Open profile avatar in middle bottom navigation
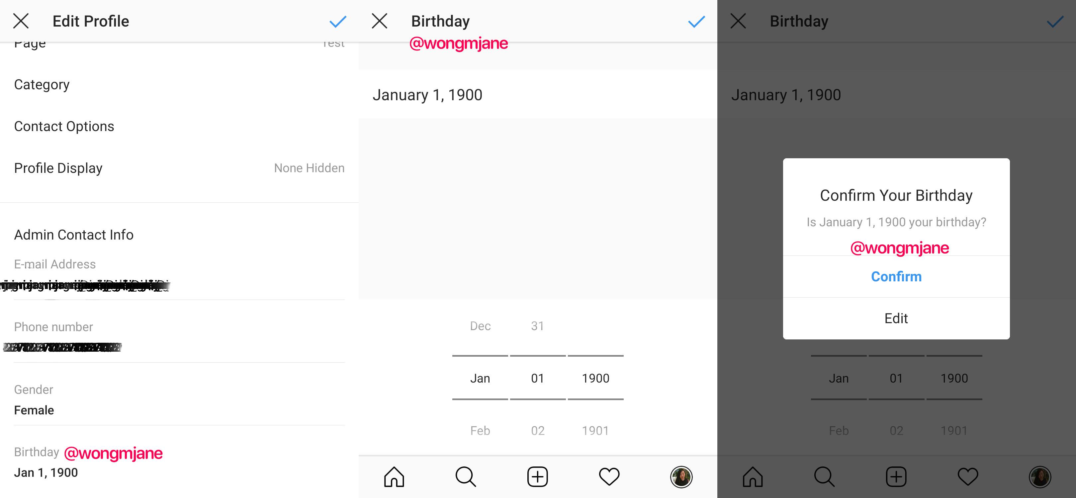The image size is (1076, 498). 681,477
